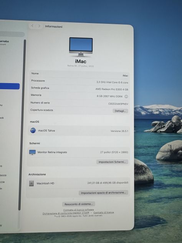The image size is (182, 243).
Task: Click the macOS Tahoe name text
Action: [x=46, y=130]
